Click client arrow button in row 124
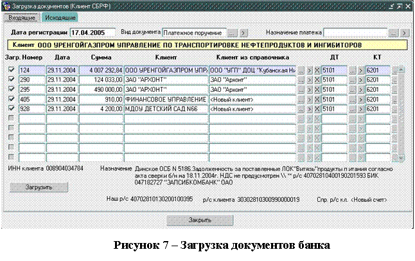The width and height of the screenshot is (415, 261). tap(310, 71)
